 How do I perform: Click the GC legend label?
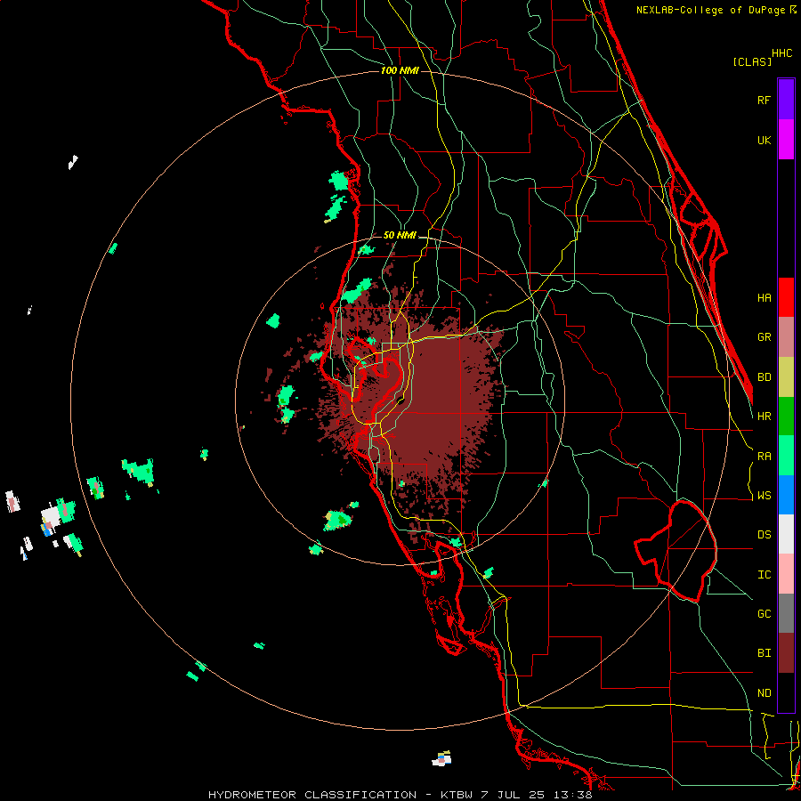pos(764,614)
